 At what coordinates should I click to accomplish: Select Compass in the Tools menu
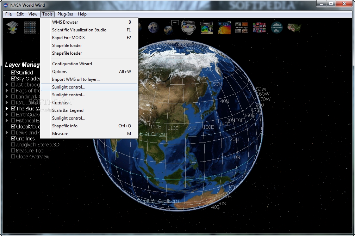pos(89,103)
